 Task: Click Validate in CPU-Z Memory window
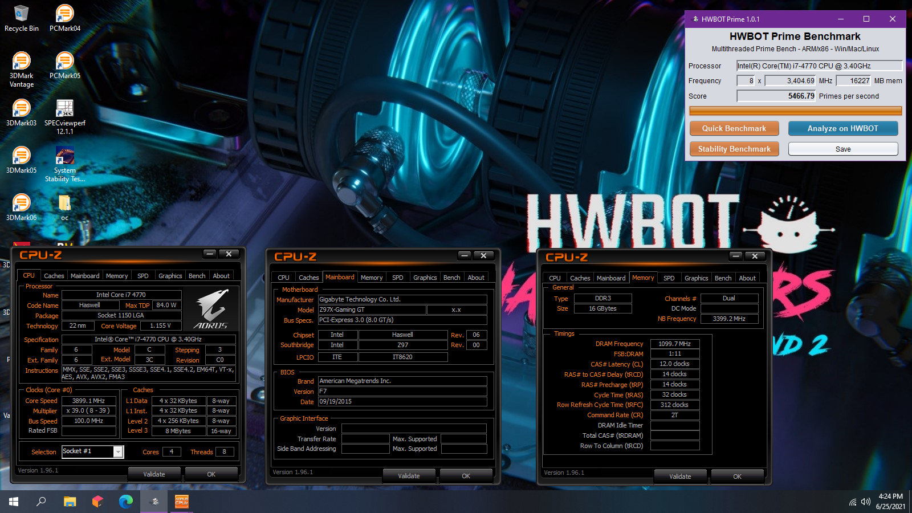[x=680, y=477]
